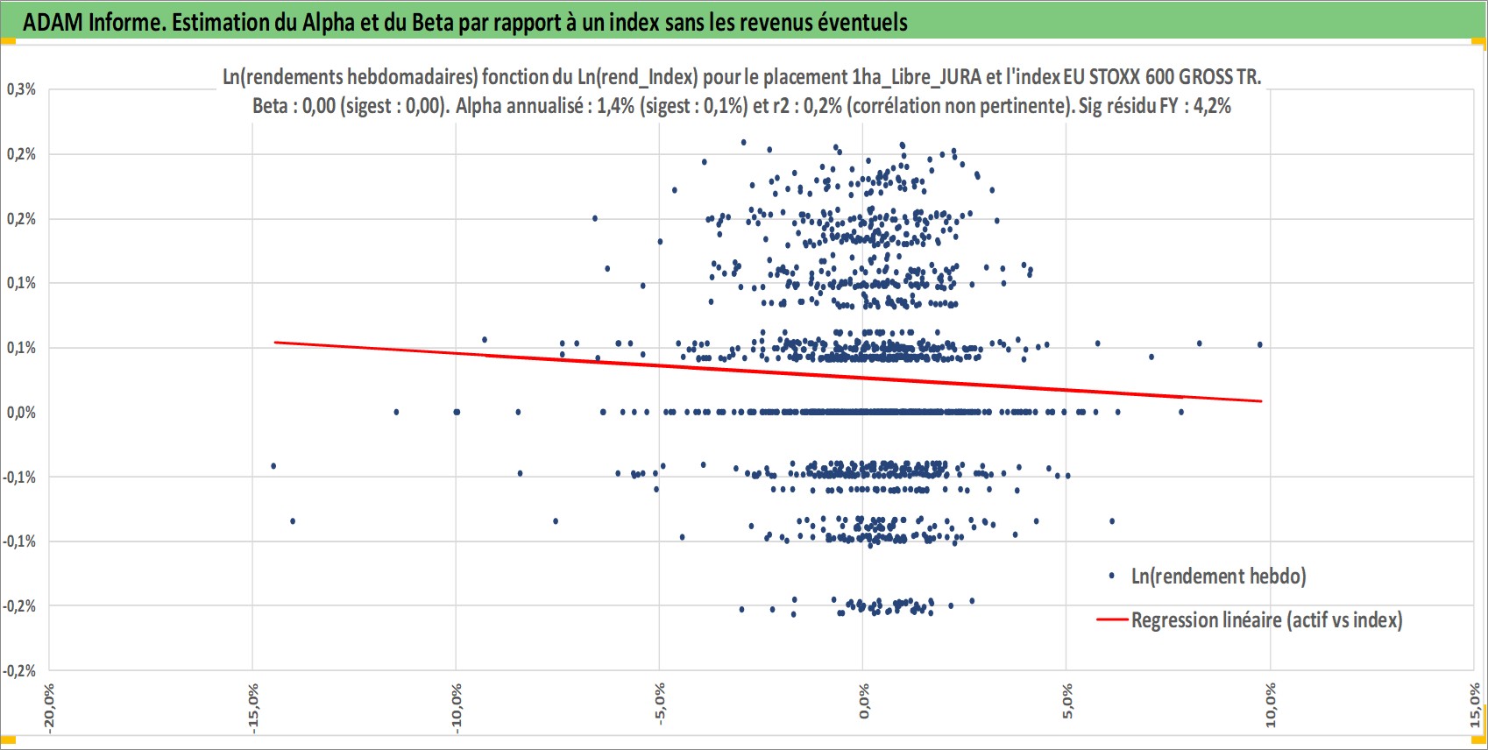Click the red linear regression line
Image resolution: width=1488 pixels, height=750 pixels.
click(x=768, y=371)
